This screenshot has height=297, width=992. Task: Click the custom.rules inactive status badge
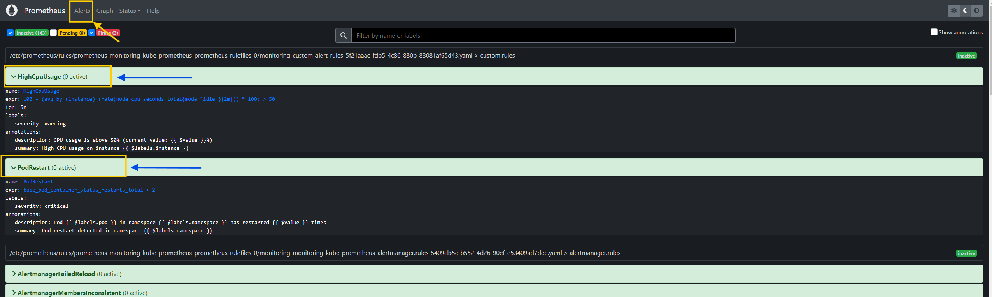(x=966, y=56)
